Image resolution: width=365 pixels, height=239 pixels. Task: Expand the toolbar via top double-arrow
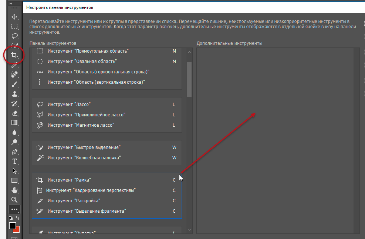pos(11,3)
